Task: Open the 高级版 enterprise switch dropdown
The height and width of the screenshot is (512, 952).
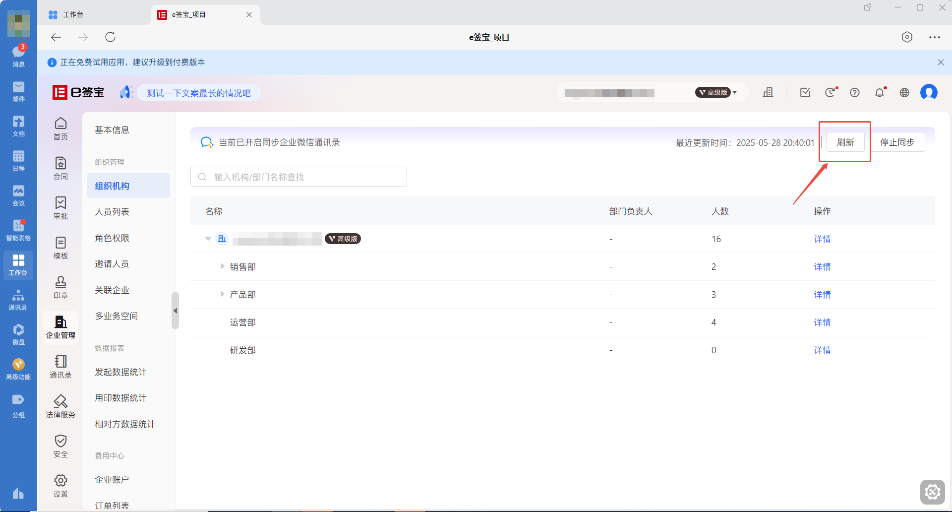Action: pos(716,92)
